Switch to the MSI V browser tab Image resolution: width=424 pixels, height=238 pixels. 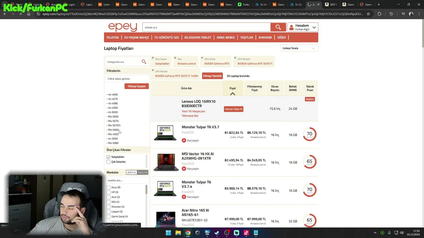pos(331,4)
